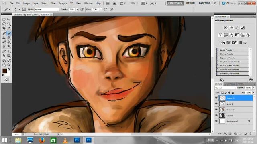The image size is (257, 144).
Task: Add a Vibrance adjustment
Action: pyautogui.click(x=220, y=35)
